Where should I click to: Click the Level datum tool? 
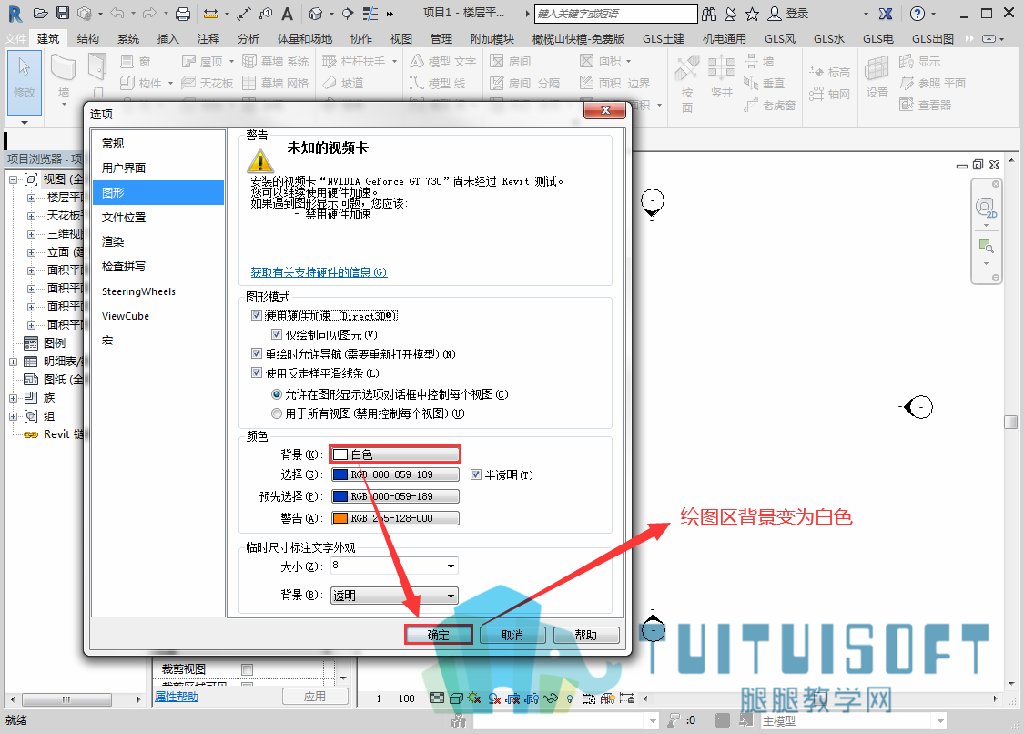coord(829,72)
